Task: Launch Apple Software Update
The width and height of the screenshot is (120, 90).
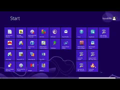Action: (x=66, y=44)
